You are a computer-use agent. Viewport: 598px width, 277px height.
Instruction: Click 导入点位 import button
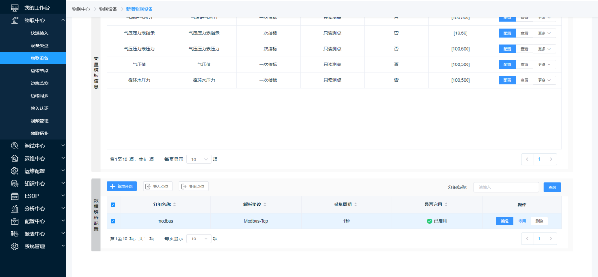point(158,187)
